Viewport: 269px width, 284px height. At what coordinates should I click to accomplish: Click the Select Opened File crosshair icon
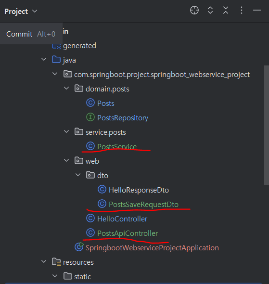click(x=194, y=10)
